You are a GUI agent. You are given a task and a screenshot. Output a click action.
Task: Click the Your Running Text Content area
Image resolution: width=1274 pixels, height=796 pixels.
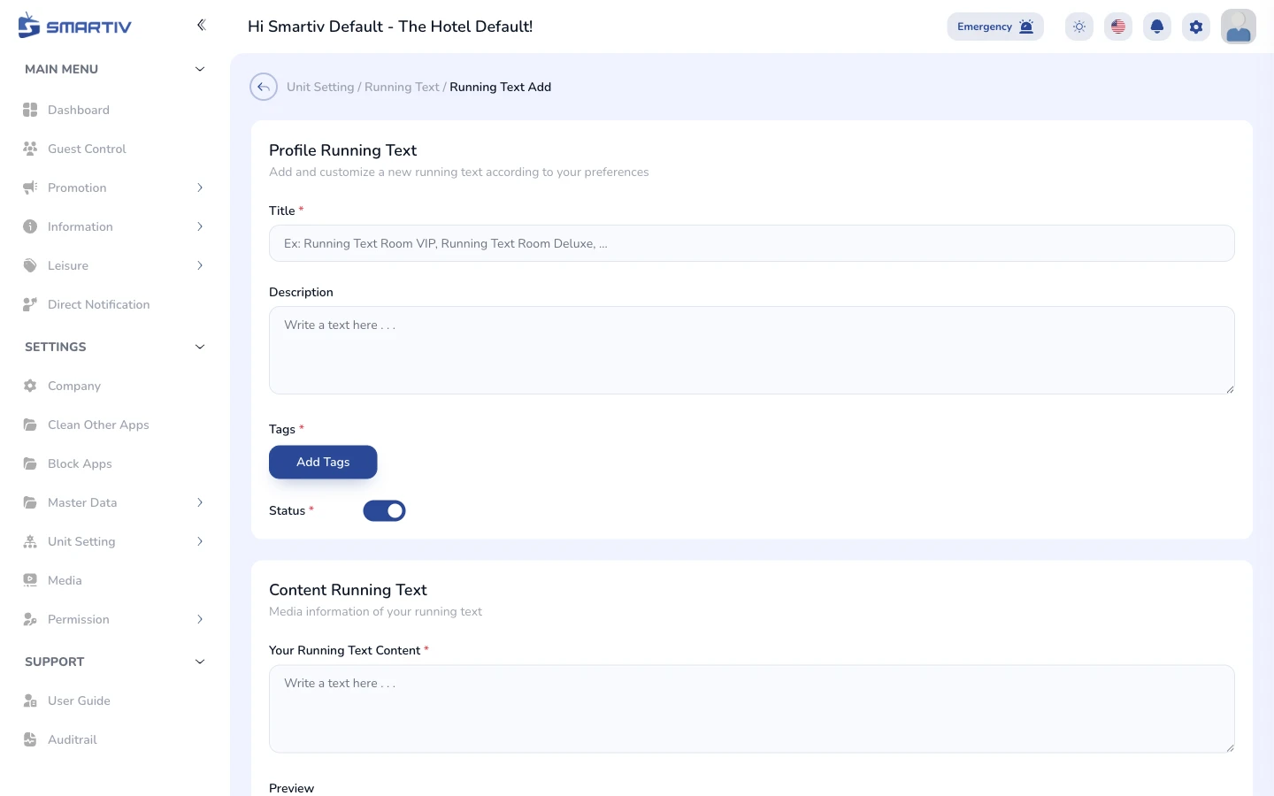(752, 709)
